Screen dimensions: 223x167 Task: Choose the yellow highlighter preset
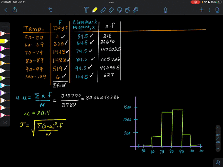[5, 41]
